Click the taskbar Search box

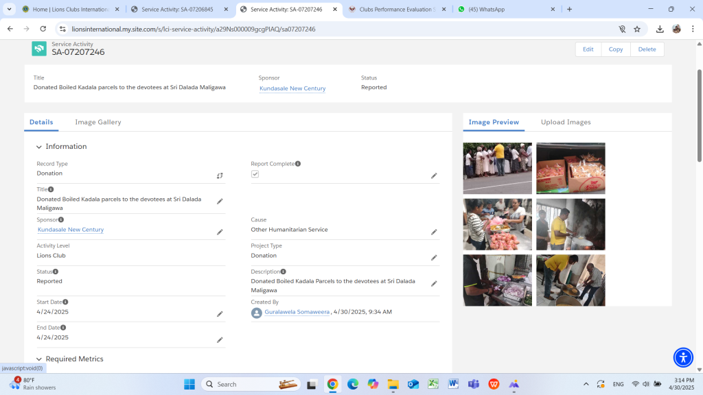pyautogui.click(x=251, y=384)
